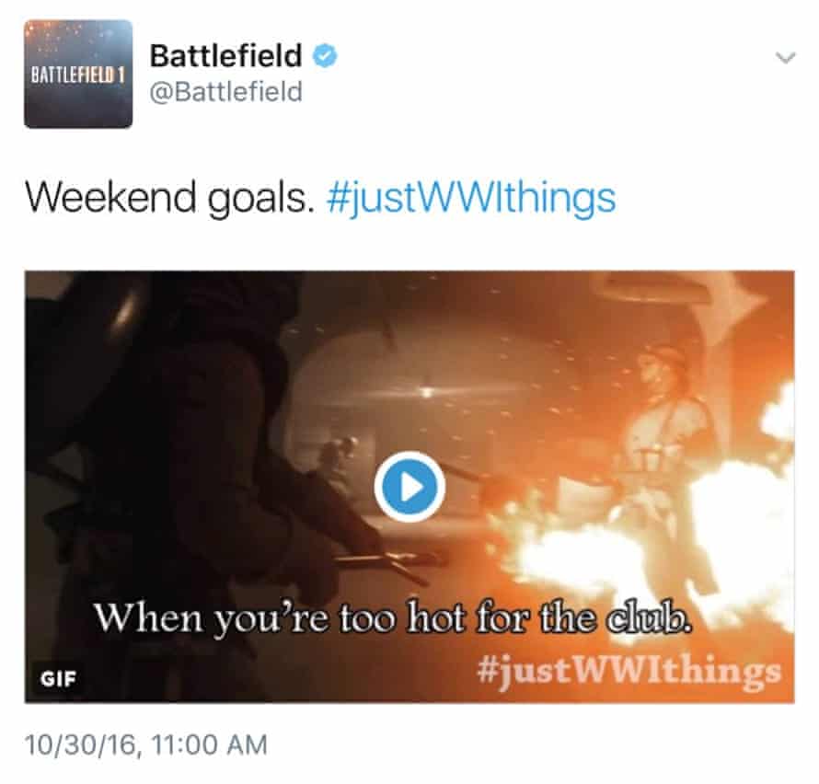The width and height of the screenshot is (819, 784).
Task: Open the @Battlefield handle
Action: pos(225,92)
